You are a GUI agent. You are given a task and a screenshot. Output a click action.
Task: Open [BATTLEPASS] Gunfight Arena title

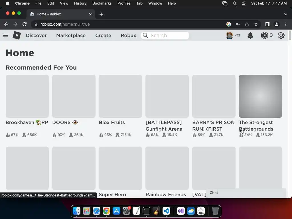[x=164, y=126]
